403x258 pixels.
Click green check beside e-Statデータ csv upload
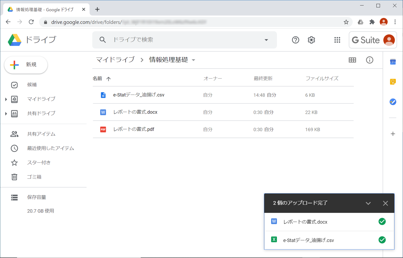(382, 240)
